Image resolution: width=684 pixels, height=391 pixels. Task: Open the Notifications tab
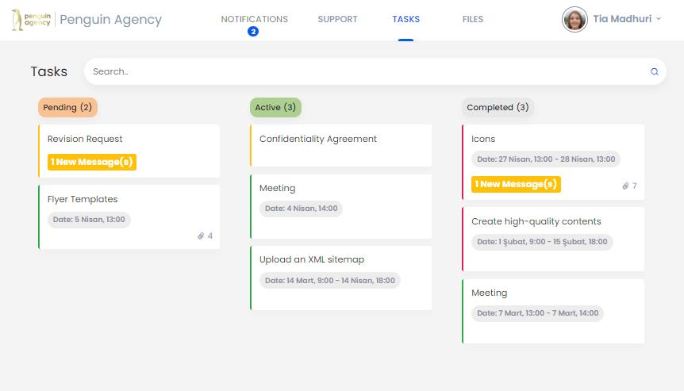(x=254, y=19)
